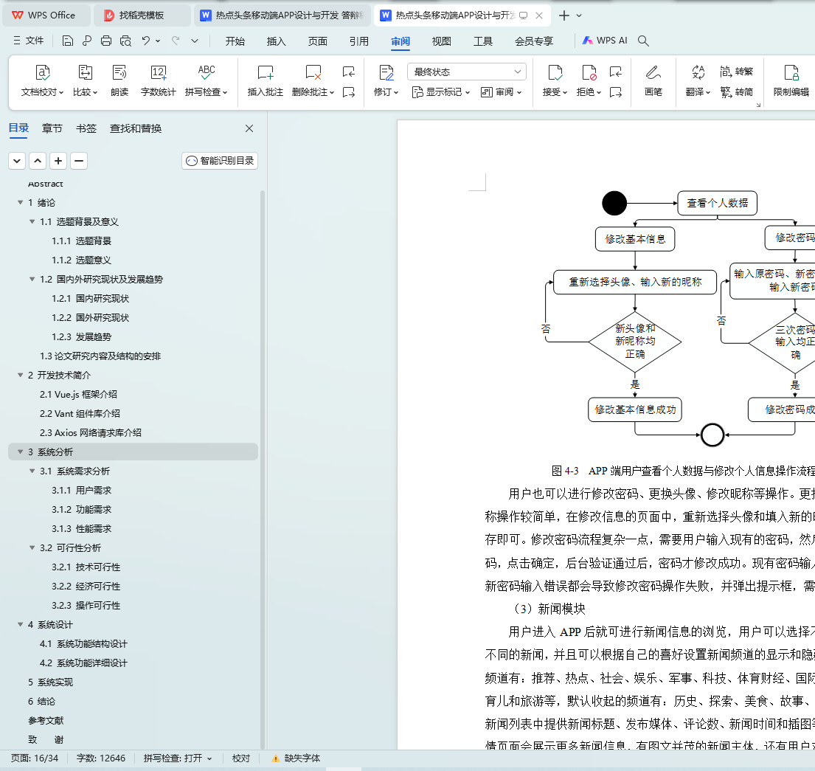Convert text with 转简 button

tap(737, 92)
